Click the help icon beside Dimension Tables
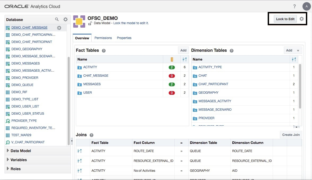The width and height of the screenshot is (312, 180). pyautogui.click(x=232, y=51)
